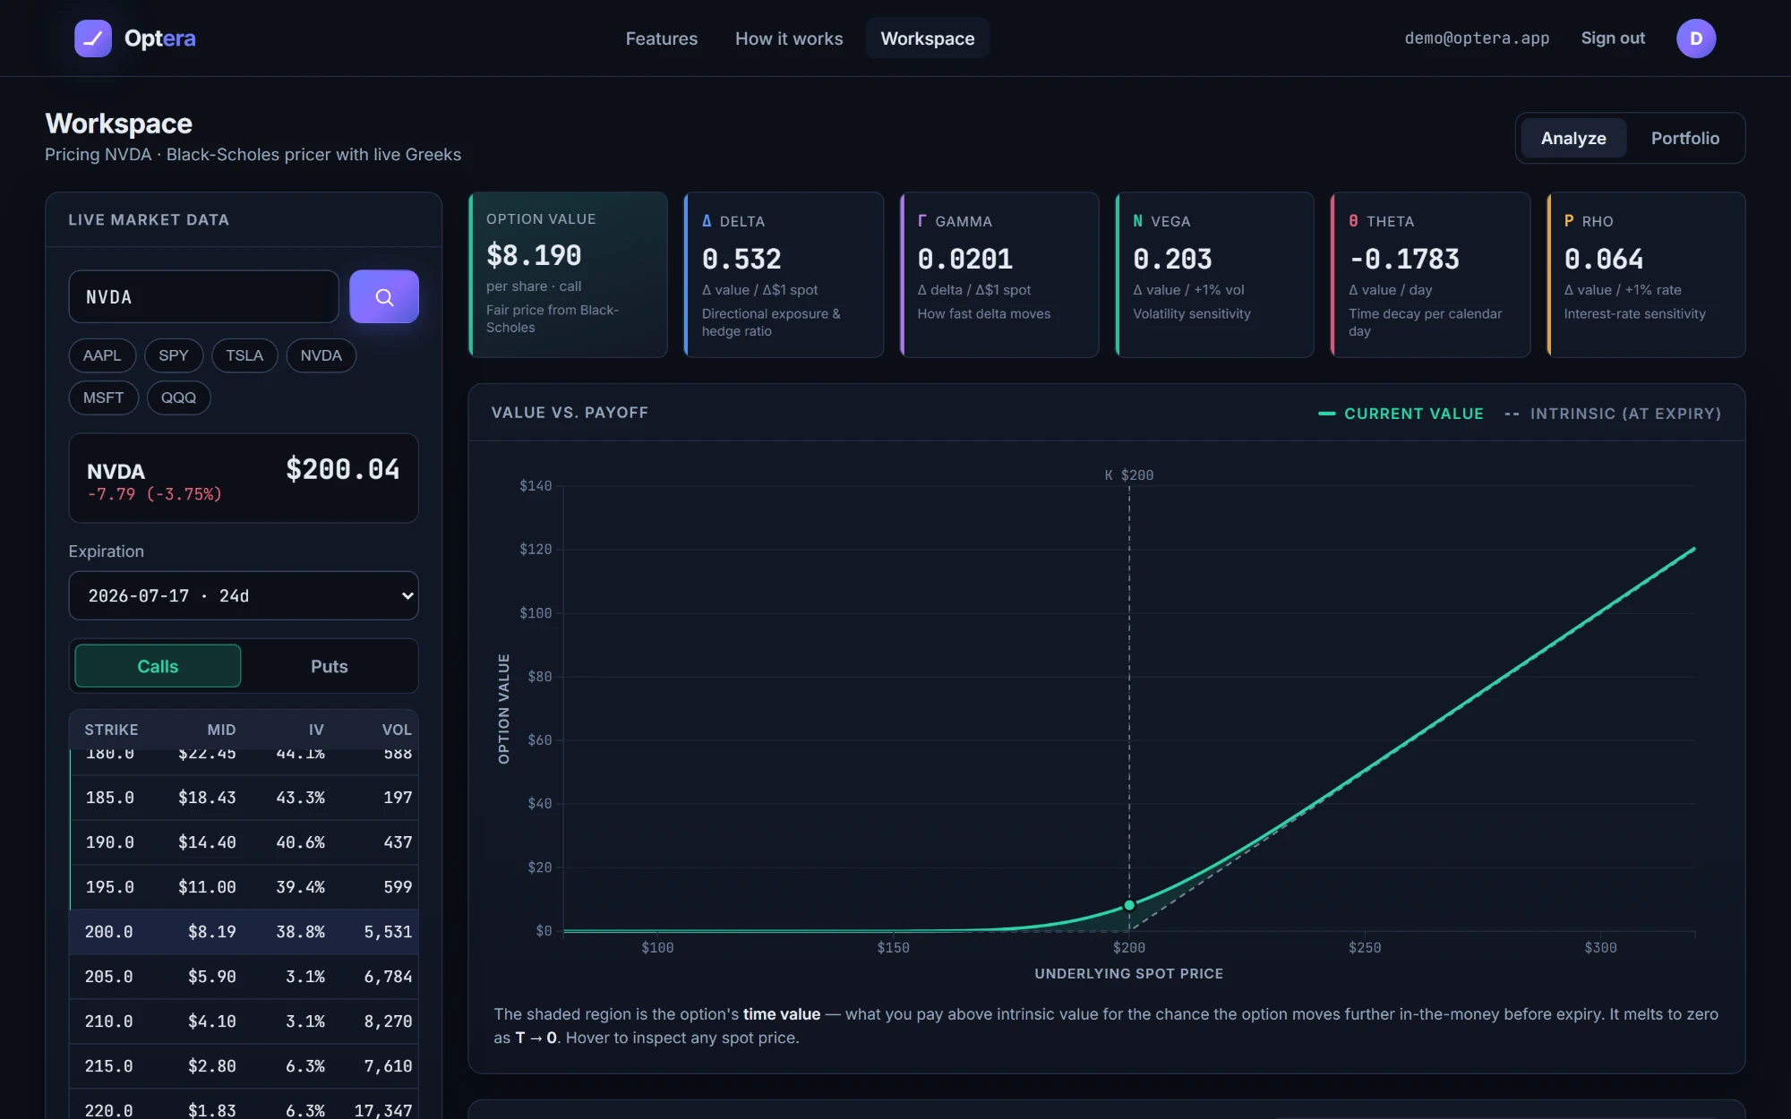Select the 195.0 strike row
Screen dimensions: 1791x1119
click(x=244, y=887)
